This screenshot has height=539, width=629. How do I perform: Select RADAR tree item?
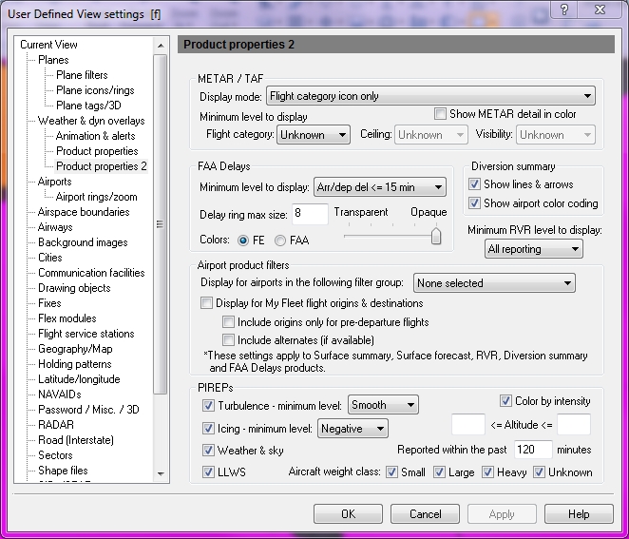pos(56,425)
